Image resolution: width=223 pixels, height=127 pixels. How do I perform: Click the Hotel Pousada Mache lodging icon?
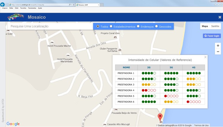pyautogui.click(x=52, y=42)
